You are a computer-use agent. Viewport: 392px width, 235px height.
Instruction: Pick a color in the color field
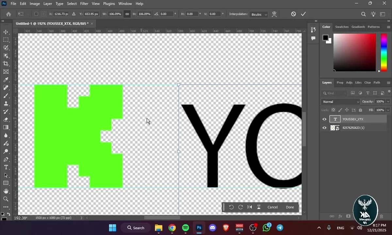pyautogui.click(x=354, y=52)
